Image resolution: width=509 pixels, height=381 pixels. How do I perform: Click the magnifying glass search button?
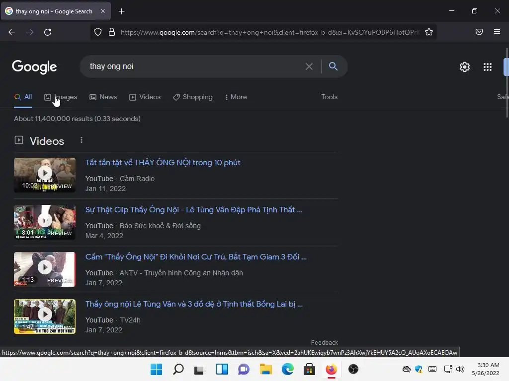coord(333,66)
